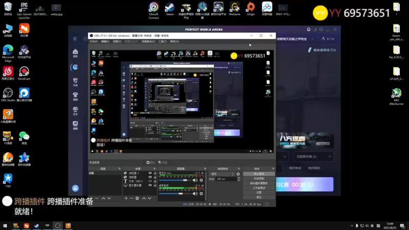Image resolution: width=409 pixels, height=230 pixels.
Task: Move selected OBS source up
Action: tap(144, 198)
